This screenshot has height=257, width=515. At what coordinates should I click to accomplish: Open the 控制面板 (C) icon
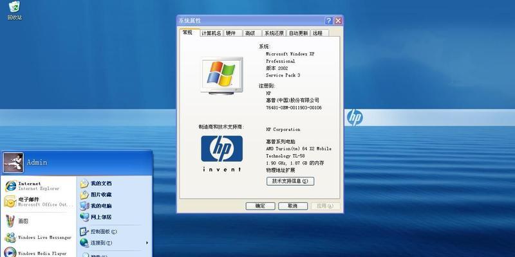(84, 232)
